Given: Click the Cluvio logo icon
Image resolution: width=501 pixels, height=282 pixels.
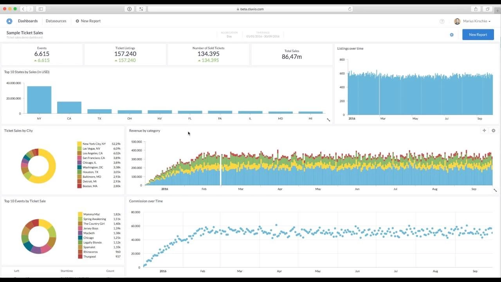Looking at the screenshot, I should coord(9,21).
